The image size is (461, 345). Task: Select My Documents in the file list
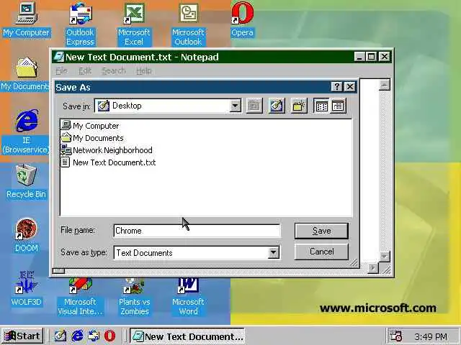92,138
